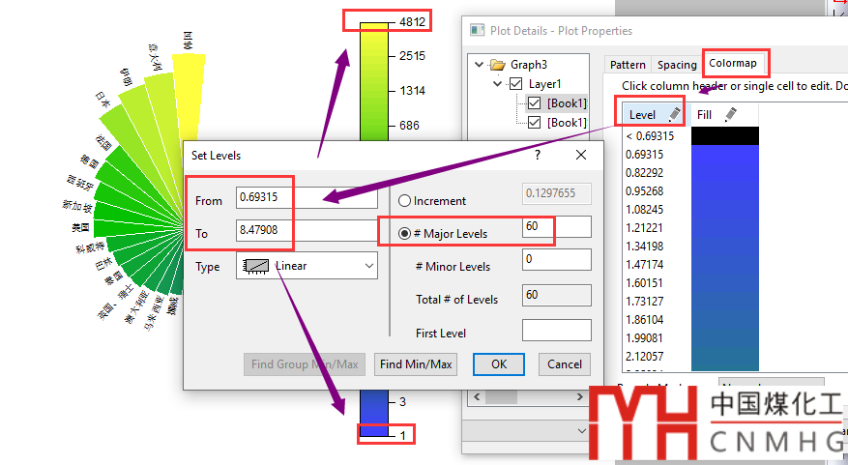Click the Total # of Levels field
This screenshot has width=848, height=465.
(557, 295)
